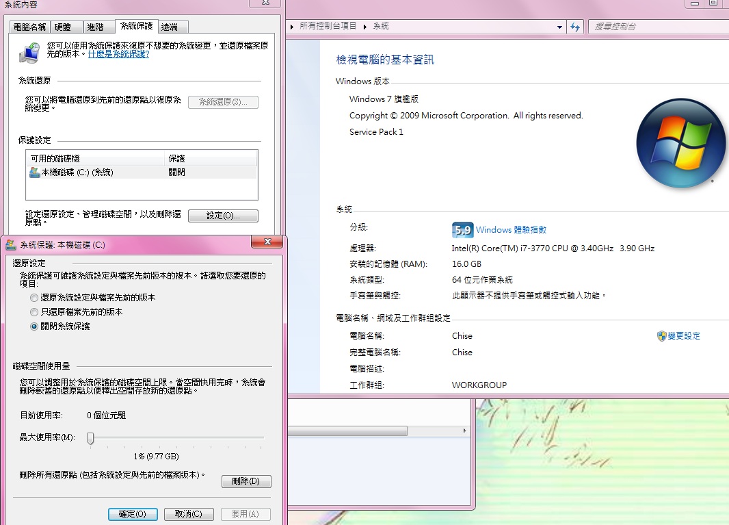
Task: Click the Windows 7 logo orb
Action: pos(680,143)
